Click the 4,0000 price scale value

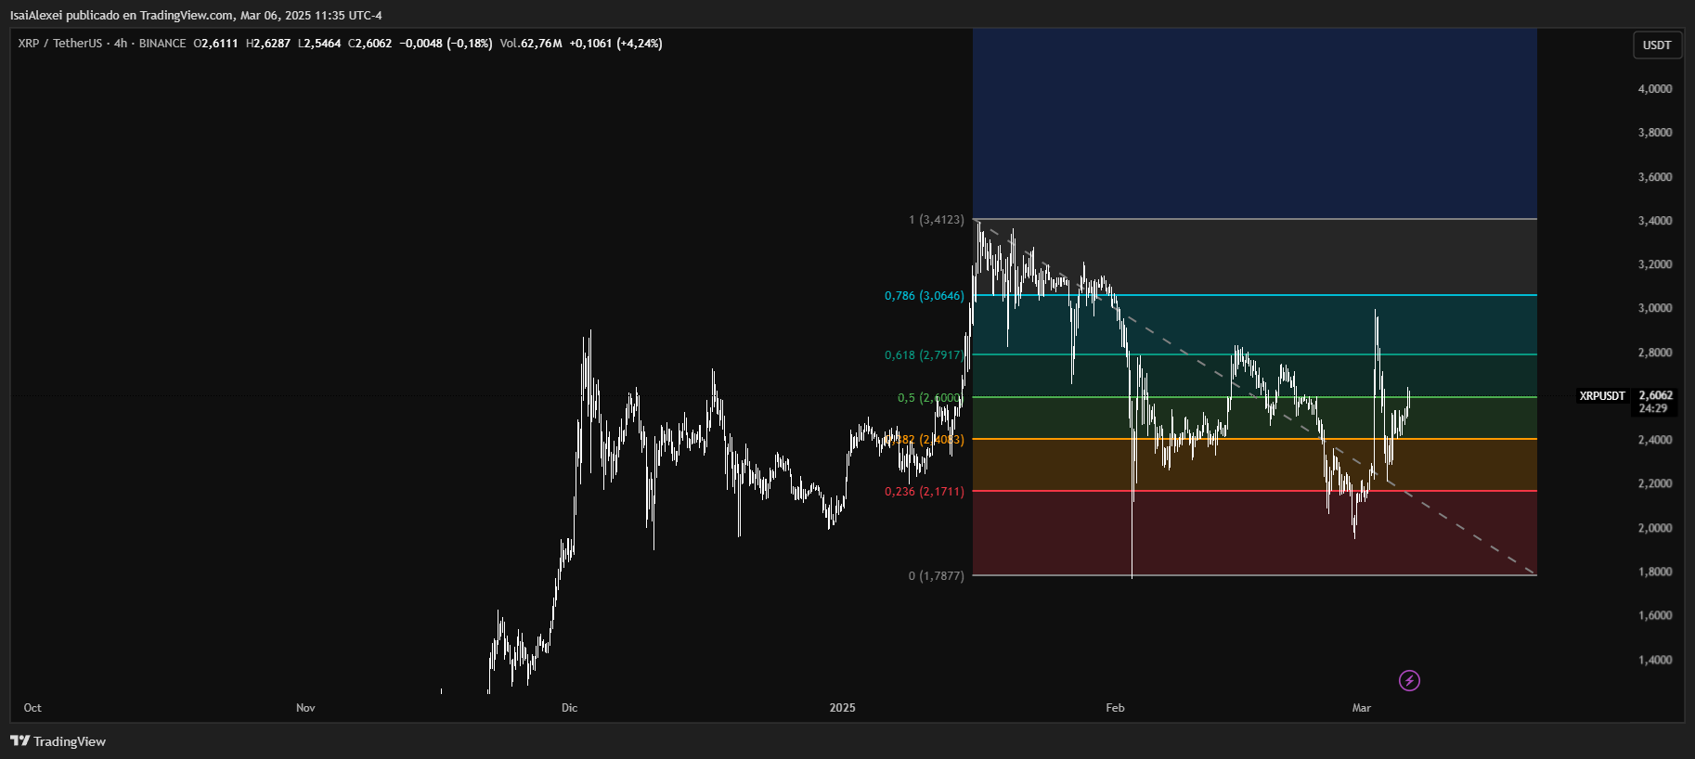tap(1654, 89)
